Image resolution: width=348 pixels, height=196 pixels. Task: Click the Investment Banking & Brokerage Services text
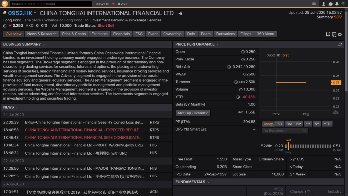[126, 20]
